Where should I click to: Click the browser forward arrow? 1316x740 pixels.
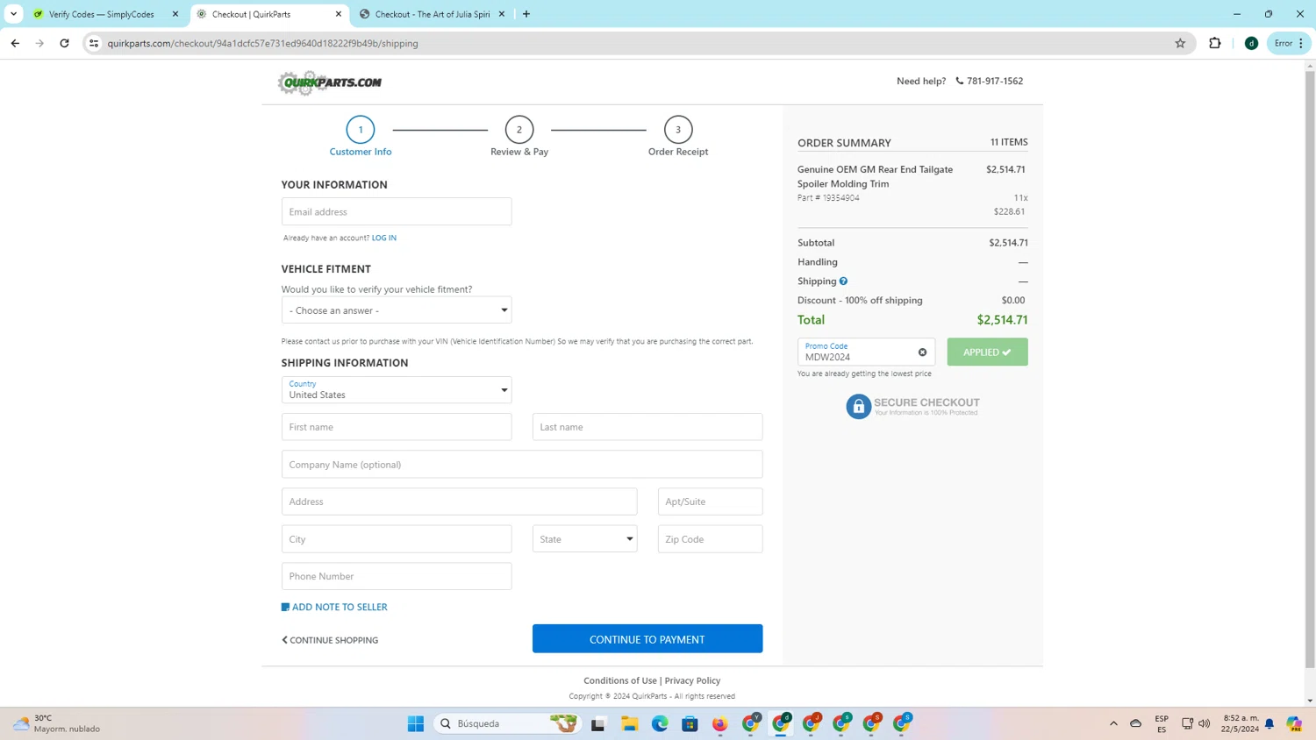39,43
